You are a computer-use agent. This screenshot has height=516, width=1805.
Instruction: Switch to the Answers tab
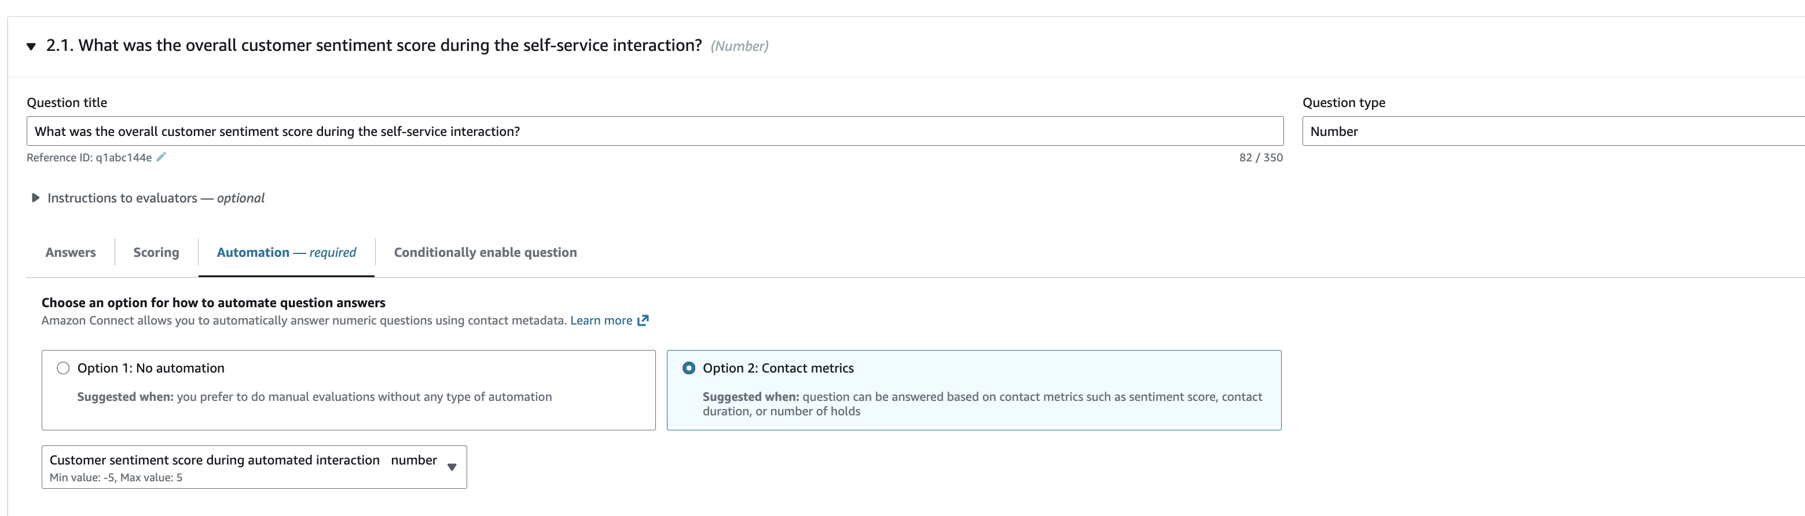(x=70, y=253)
